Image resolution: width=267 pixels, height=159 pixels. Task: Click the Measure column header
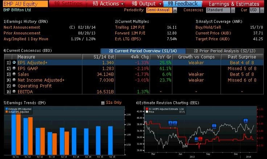click(49, 57)
